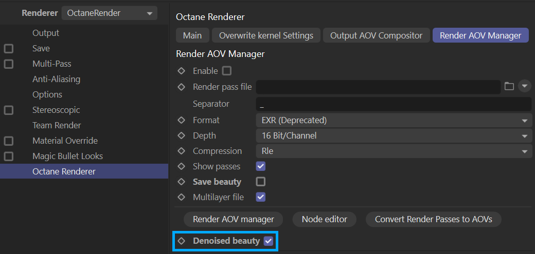The height and width of the screenshot is (254, 535).
Task: Click keyframe diamond beside Depth
Action: [181, 135]
